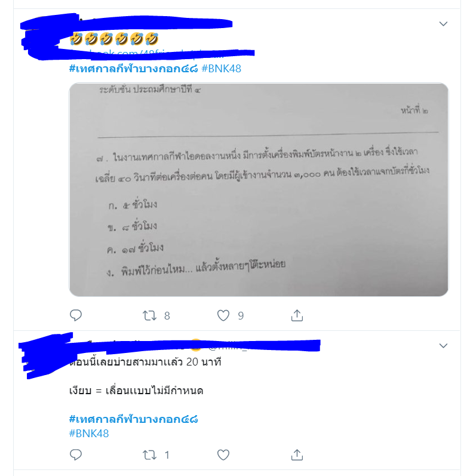The height and width of the screenshot is (476, 467).
Task: Share the second tweet via share icon
Action: pos(297,454)
